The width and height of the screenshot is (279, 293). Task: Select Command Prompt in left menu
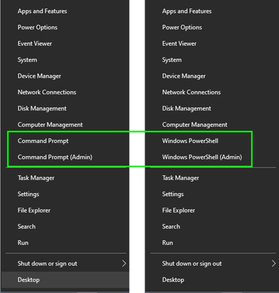43,141
